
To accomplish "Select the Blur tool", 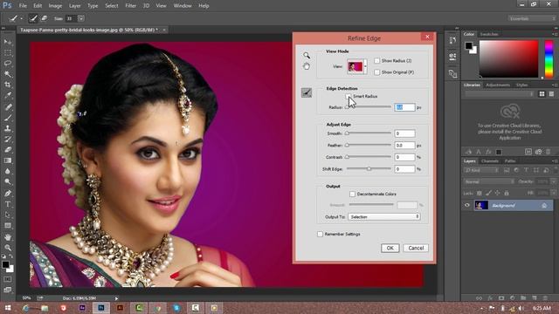I will point(8,171).
